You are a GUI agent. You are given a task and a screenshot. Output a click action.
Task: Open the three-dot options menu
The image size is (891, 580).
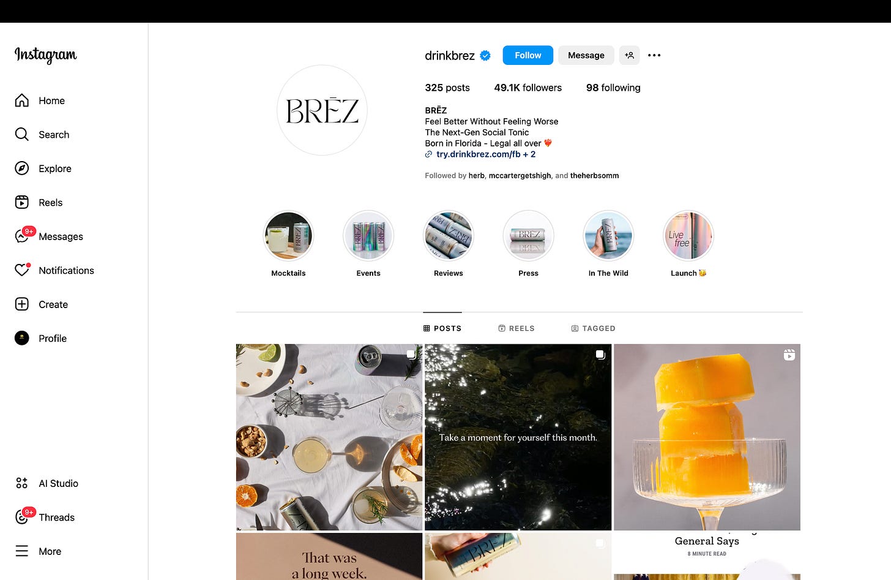[654, 55]
